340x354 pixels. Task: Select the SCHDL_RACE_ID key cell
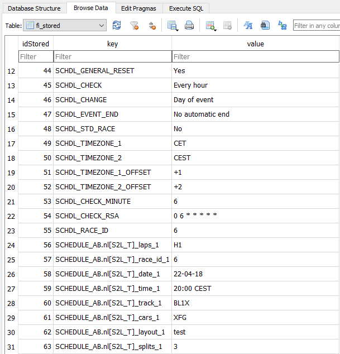point(112,231)
